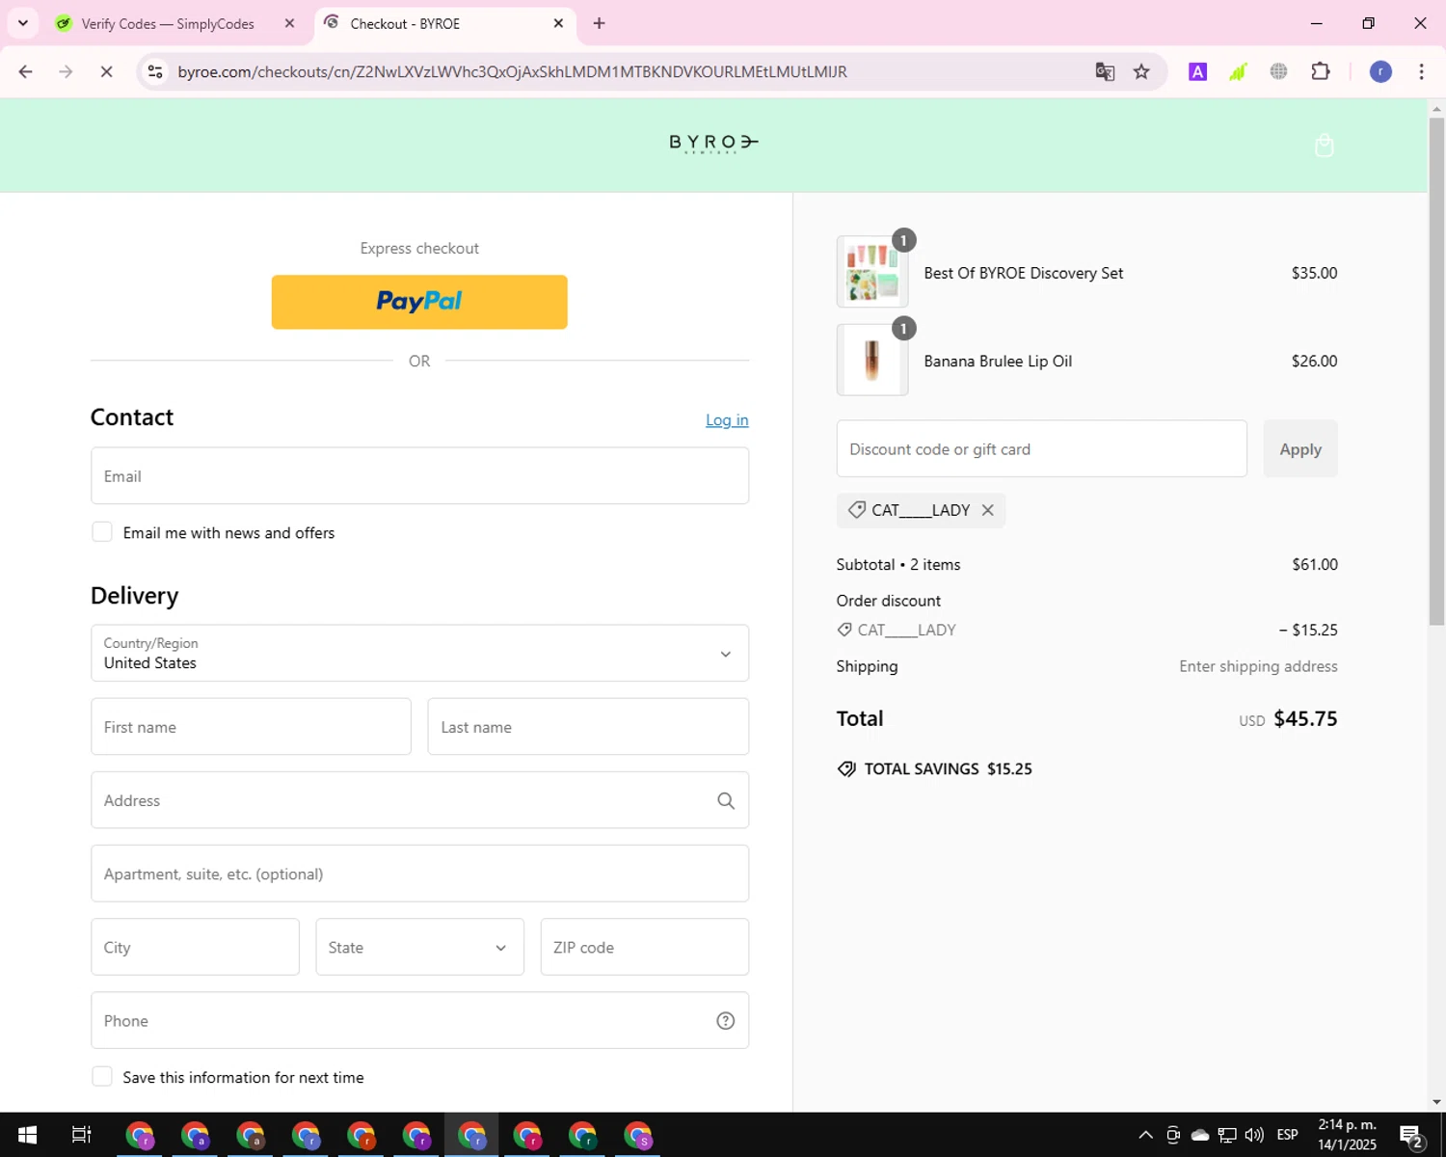Open the Windows Start menu
Screen dimensions: 1446x1157
(x=27, y=1135)
